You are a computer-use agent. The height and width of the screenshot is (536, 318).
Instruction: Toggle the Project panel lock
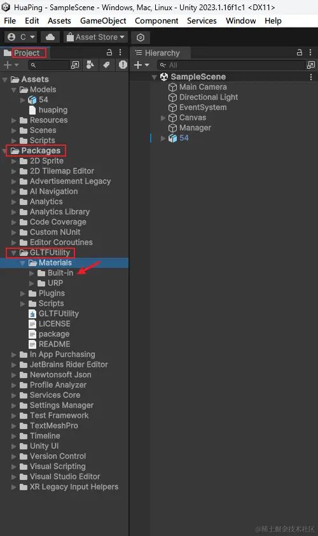click(x=109, y=52)
